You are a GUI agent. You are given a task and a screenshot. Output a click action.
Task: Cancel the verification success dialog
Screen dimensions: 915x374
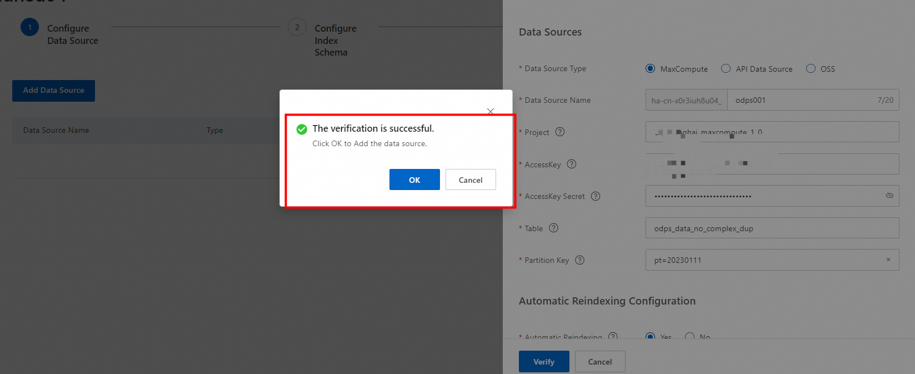tap(471, 179)
